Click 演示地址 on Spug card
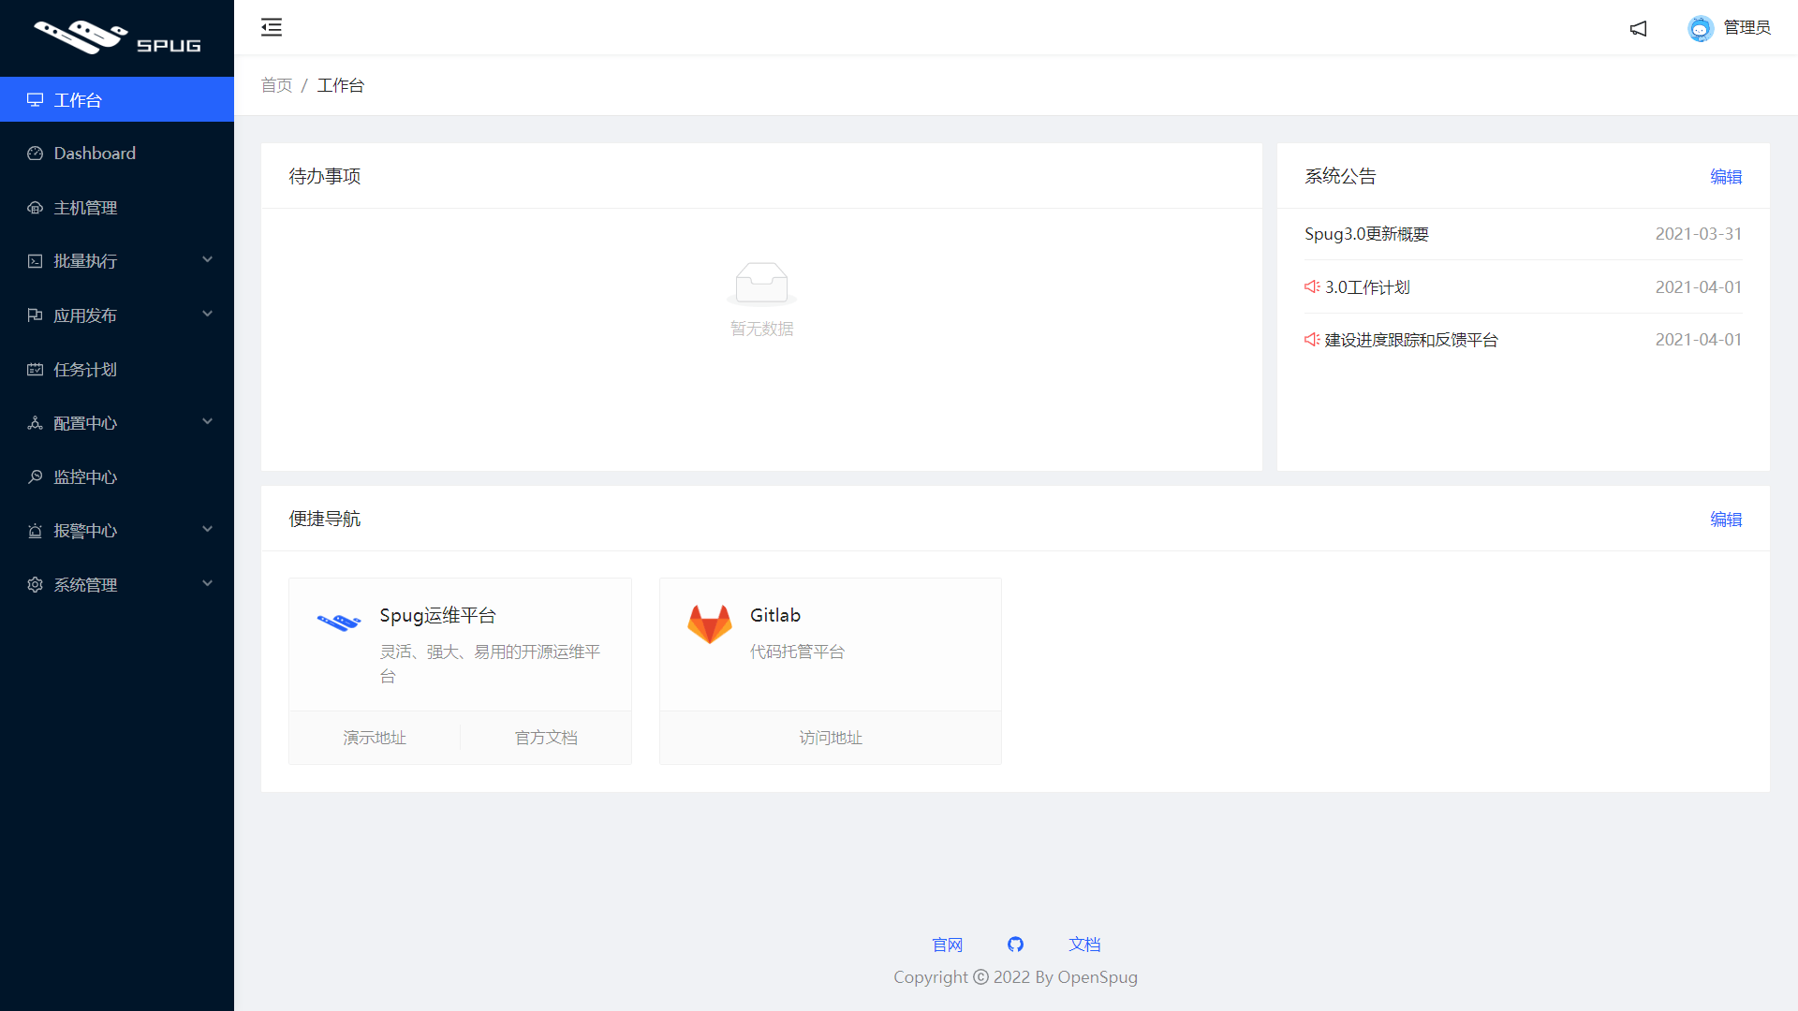The image size is (1798, 1011). point(375,738)
